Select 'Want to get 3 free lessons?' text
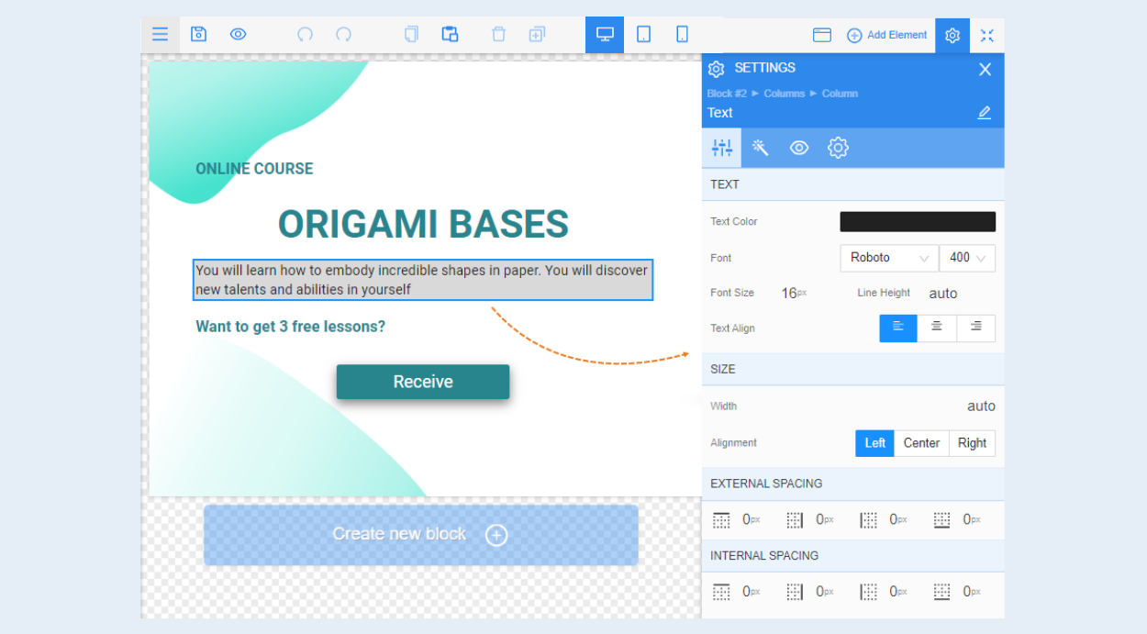1147x634 pixels. tap(290, 327)
